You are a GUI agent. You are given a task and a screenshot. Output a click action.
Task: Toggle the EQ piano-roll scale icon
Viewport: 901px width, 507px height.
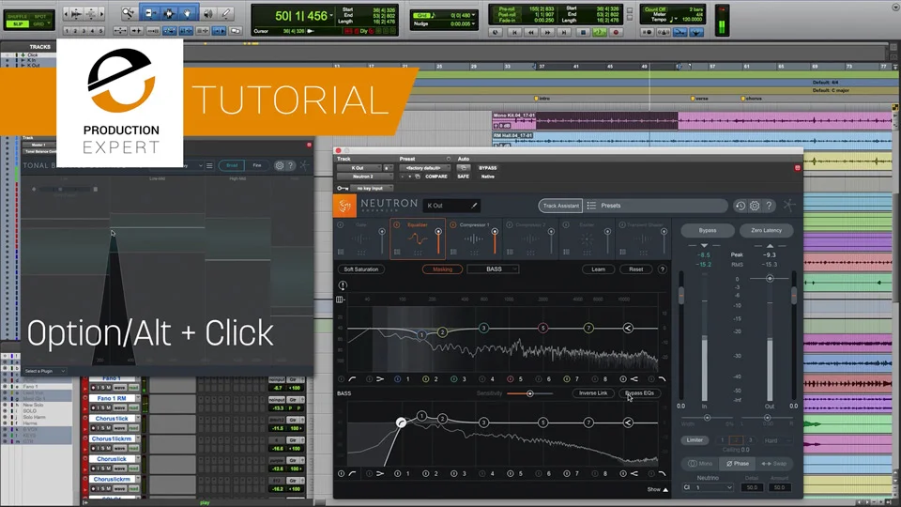pyautogui.click(x=340, y=300)
